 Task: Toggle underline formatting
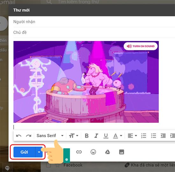(x=106, y=136)
